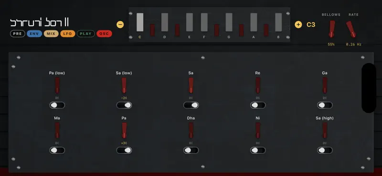Click the 0.26 Hz rate value
The width and height of the screenshot is (382, 176).
point(353,44)
